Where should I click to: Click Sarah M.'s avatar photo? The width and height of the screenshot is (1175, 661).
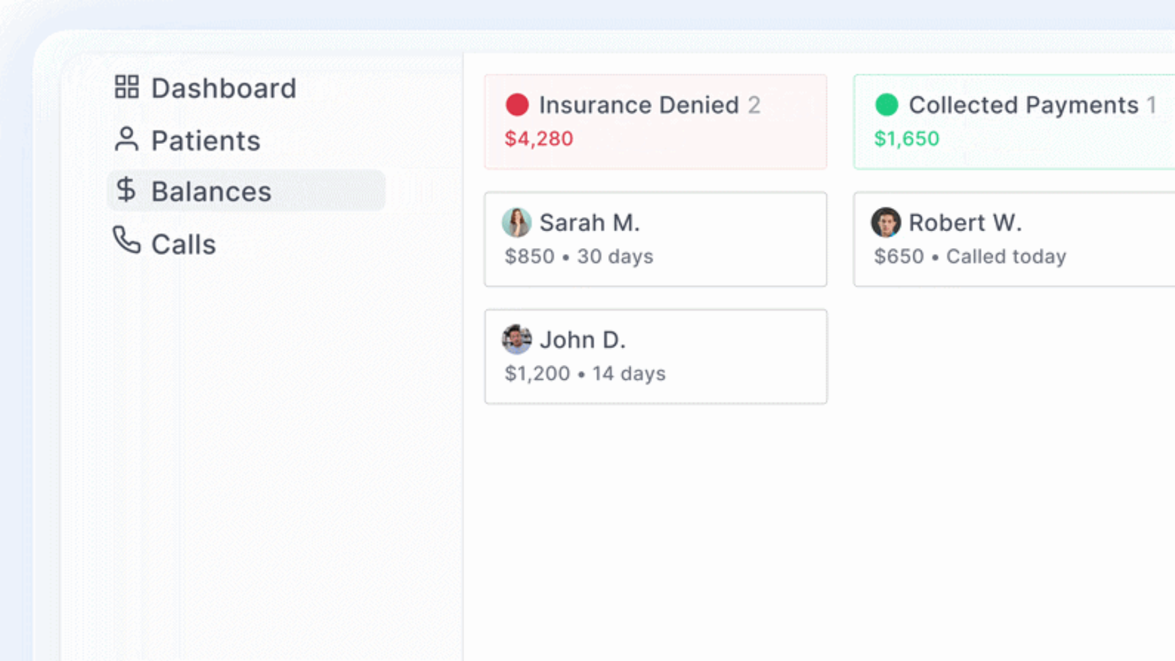coord(517,222)
